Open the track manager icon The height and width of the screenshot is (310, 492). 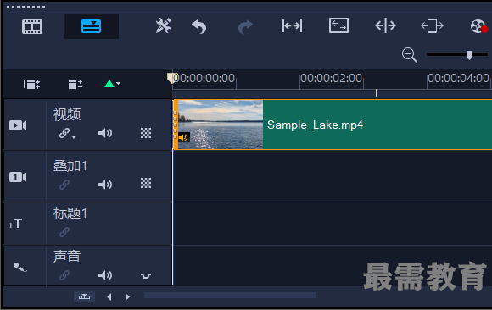pyautogui.click(x=75, y=84)
